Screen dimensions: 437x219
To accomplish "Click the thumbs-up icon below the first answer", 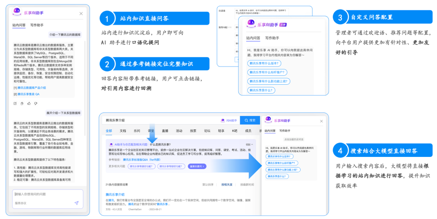I will coord(29,103).
